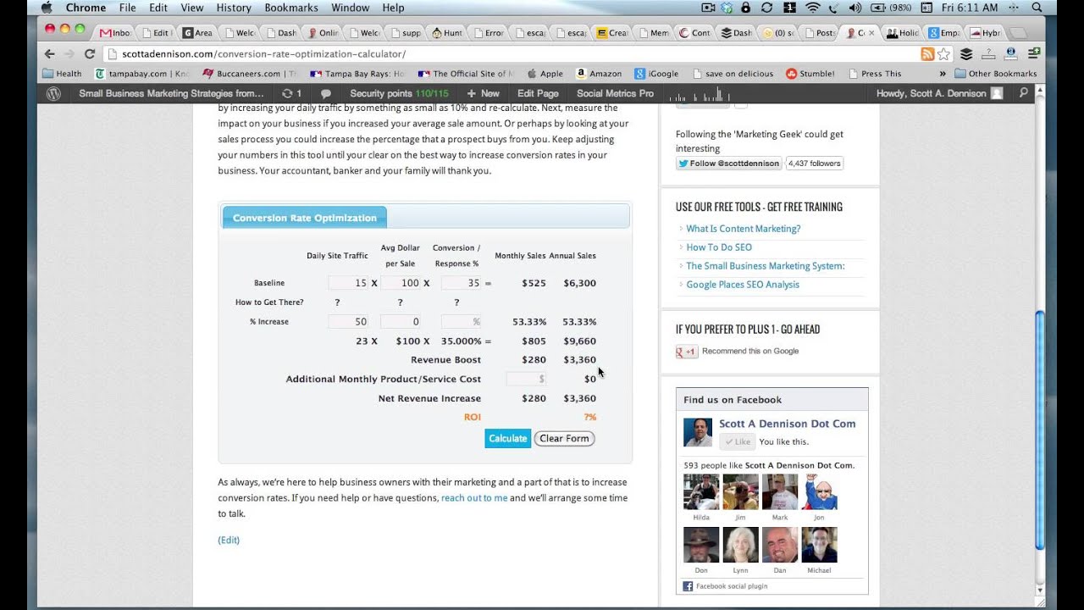Click the Clear Form button
This screenshot has height=610, width=1084.
pos(564,438)
